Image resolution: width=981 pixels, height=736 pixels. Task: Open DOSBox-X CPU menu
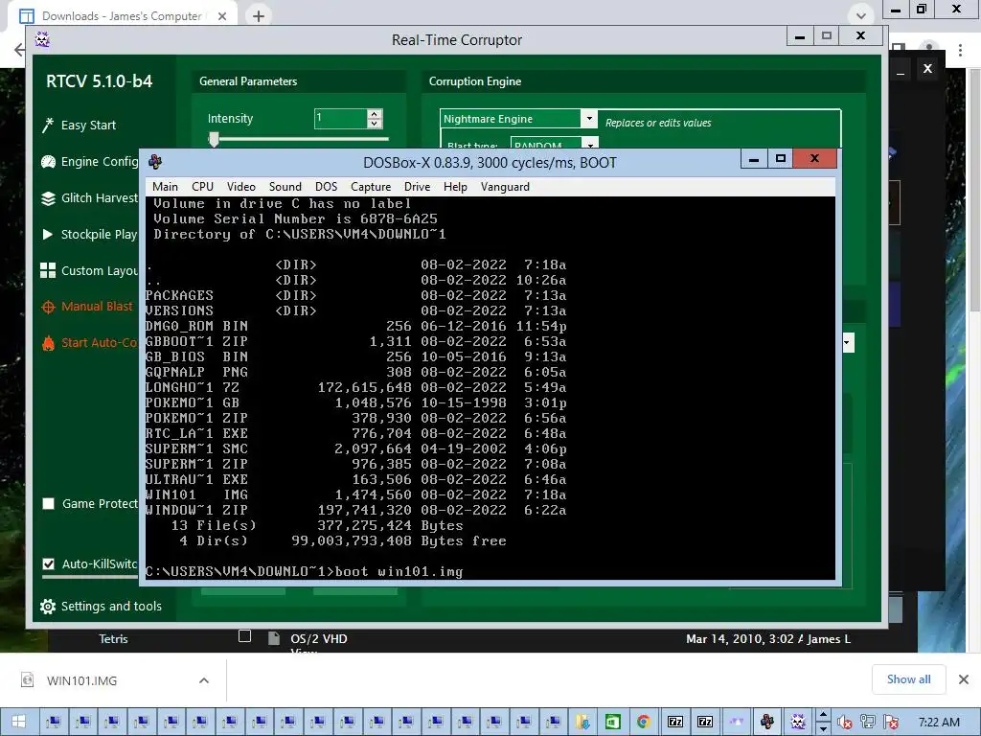click(203, 187)
